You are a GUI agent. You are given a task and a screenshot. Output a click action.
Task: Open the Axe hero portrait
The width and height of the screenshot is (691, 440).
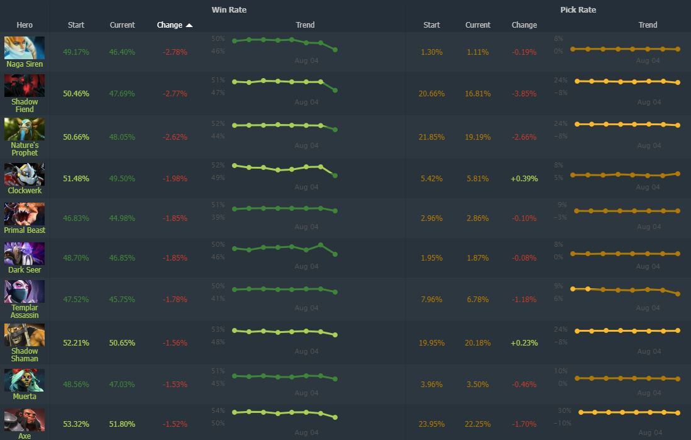(x=25, y=420)
